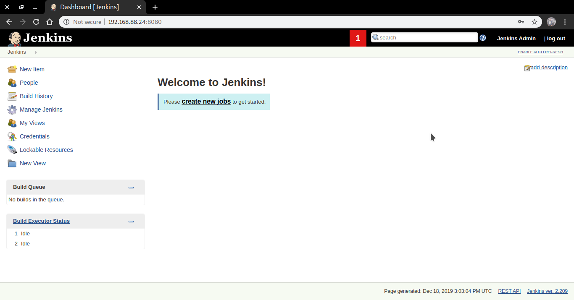Close the Dashboard [Jenkins] tab
Viewport: 574px width, 300px height.
point(140,7)
